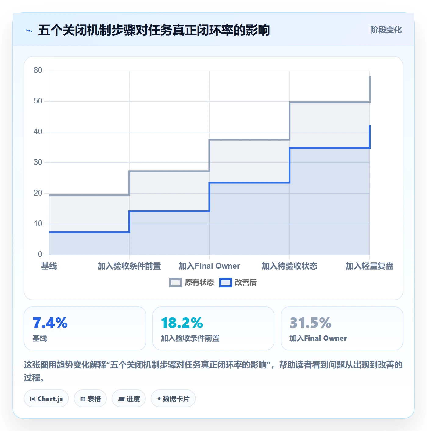Screen dimensions: 427x431
Task: Click the y-axis value 60
Action: tap(38, 71)
